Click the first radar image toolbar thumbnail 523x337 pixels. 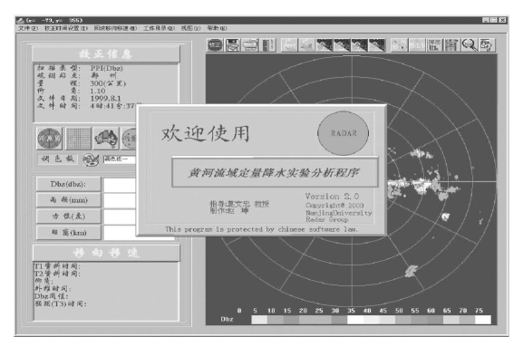(324, 45)
